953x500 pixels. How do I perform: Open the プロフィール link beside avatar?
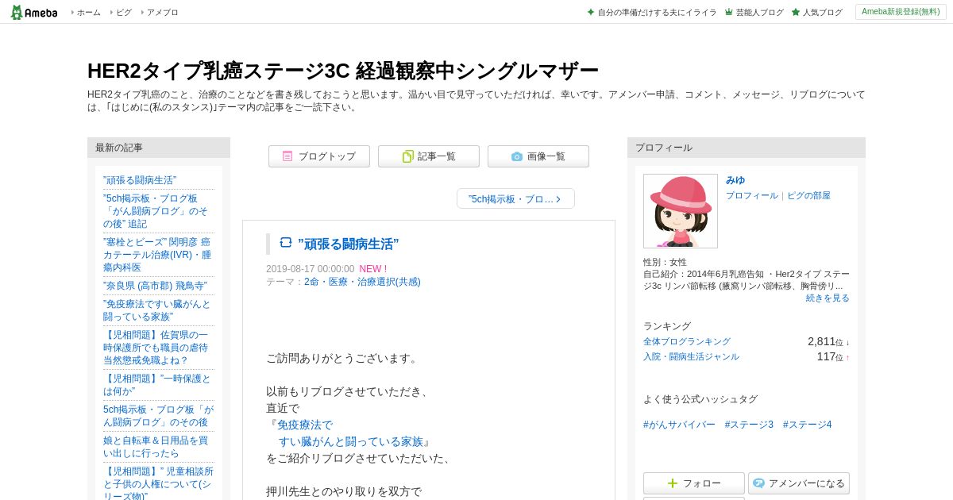point(752,195)
